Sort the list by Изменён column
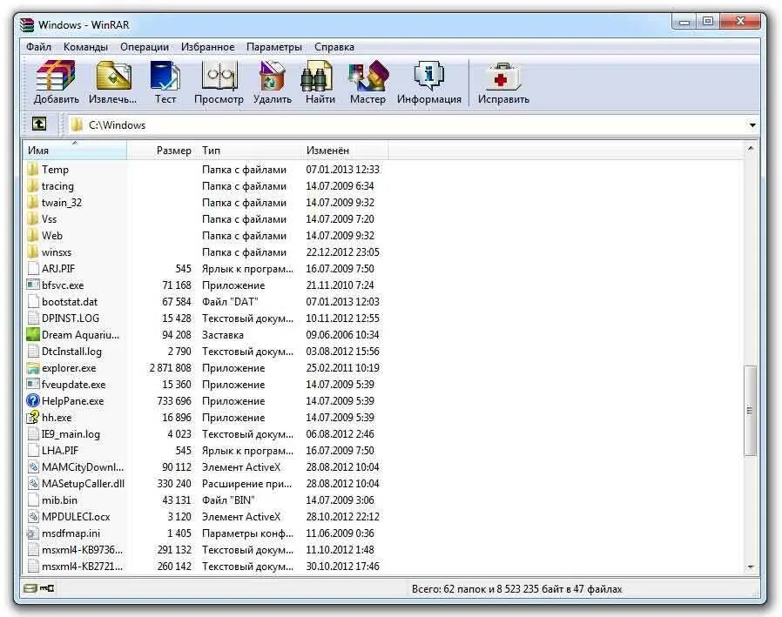782x617 pixels. [x=345, y=150]
